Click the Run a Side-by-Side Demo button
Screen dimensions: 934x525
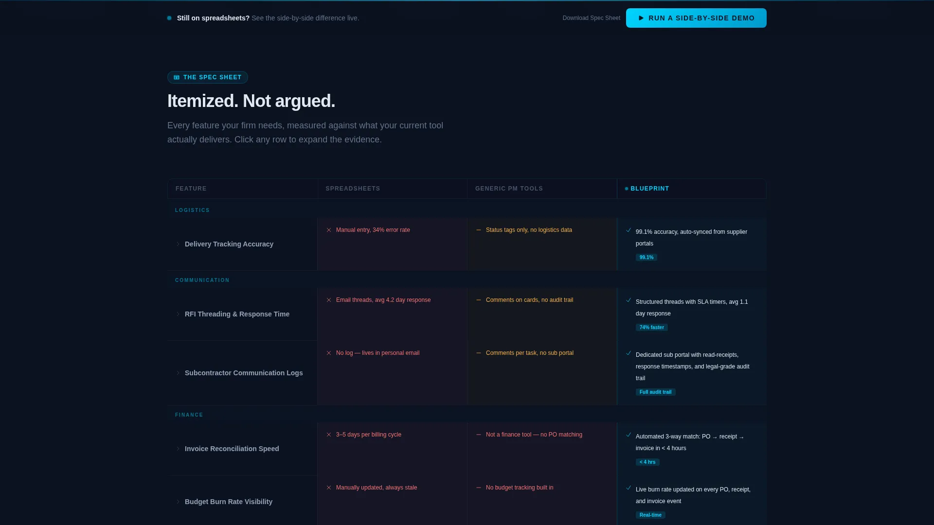696,18
